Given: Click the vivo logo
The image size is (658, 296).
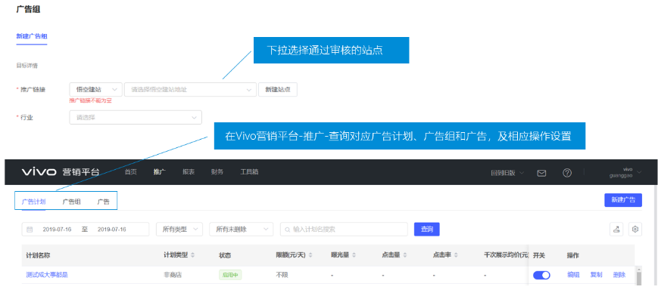Looking at the screenshot, I should 39,171.
